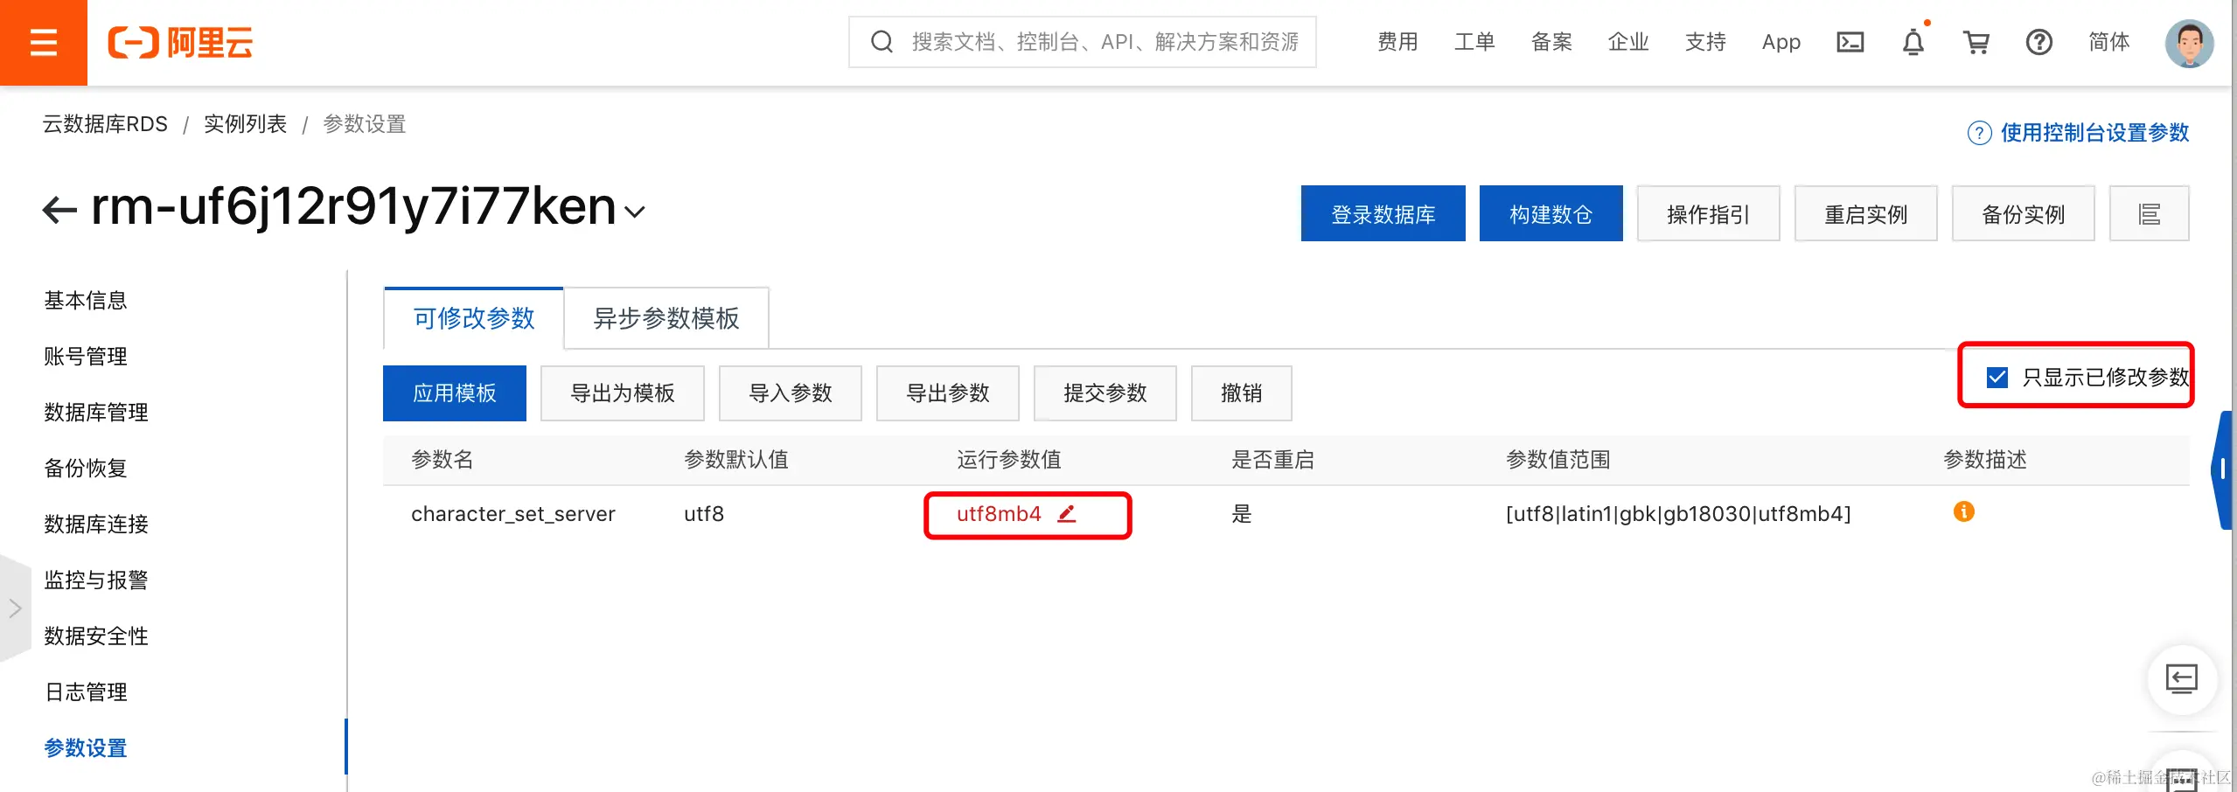Click the 提交参数 button
The height and width of the screenshot is (792, 2237).
point(1105,393)
